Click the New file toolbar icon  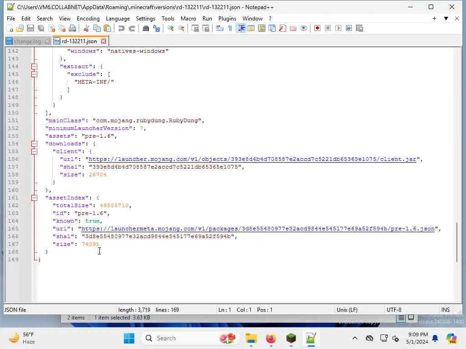(x=10, y=28)
